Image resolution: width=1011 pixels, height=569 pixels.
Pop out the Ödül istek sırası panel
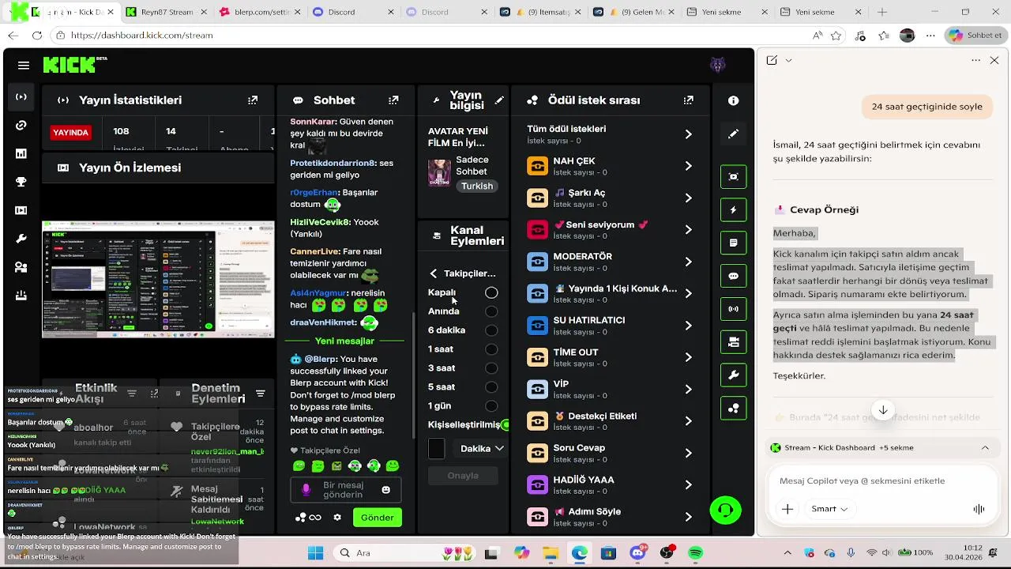[x=689, y=100]
